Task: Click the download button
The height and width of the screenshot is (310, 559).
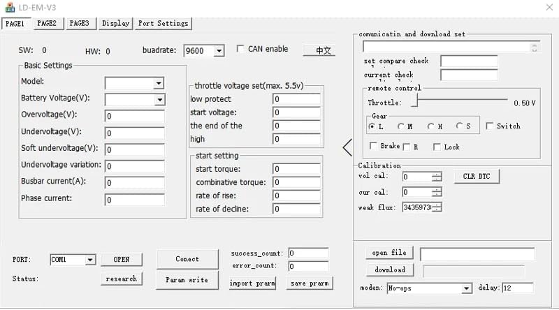Action: pos(390,270)
